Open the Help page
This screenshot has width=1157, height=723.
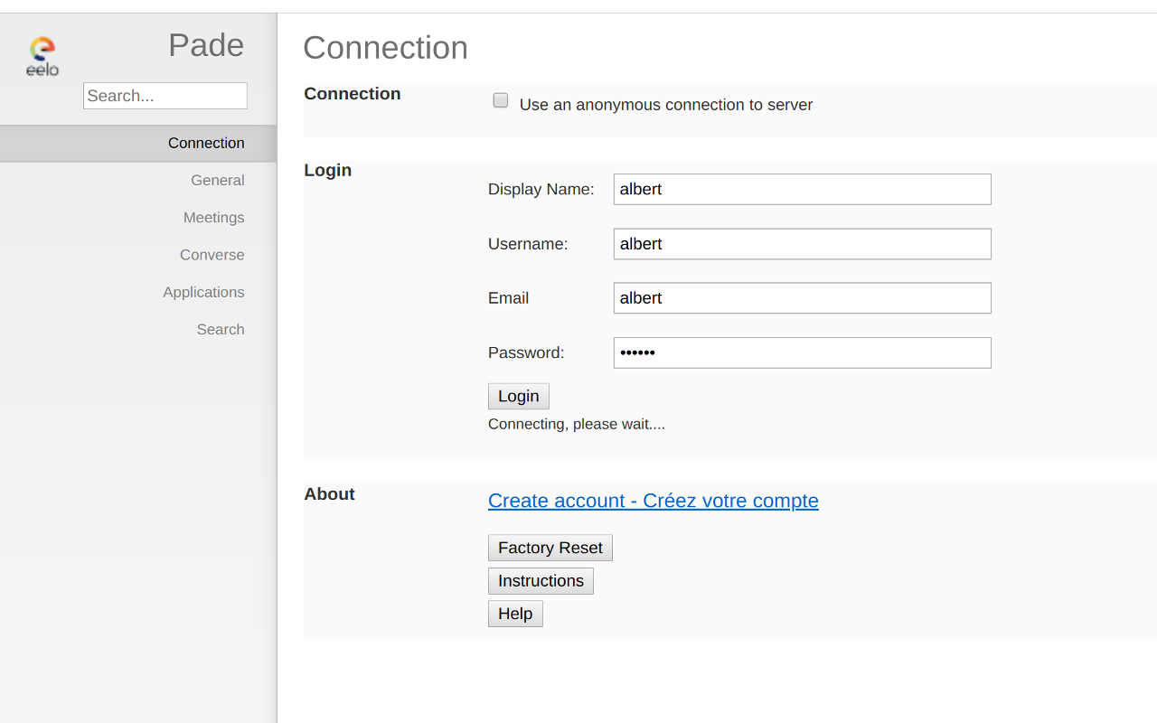515,613
